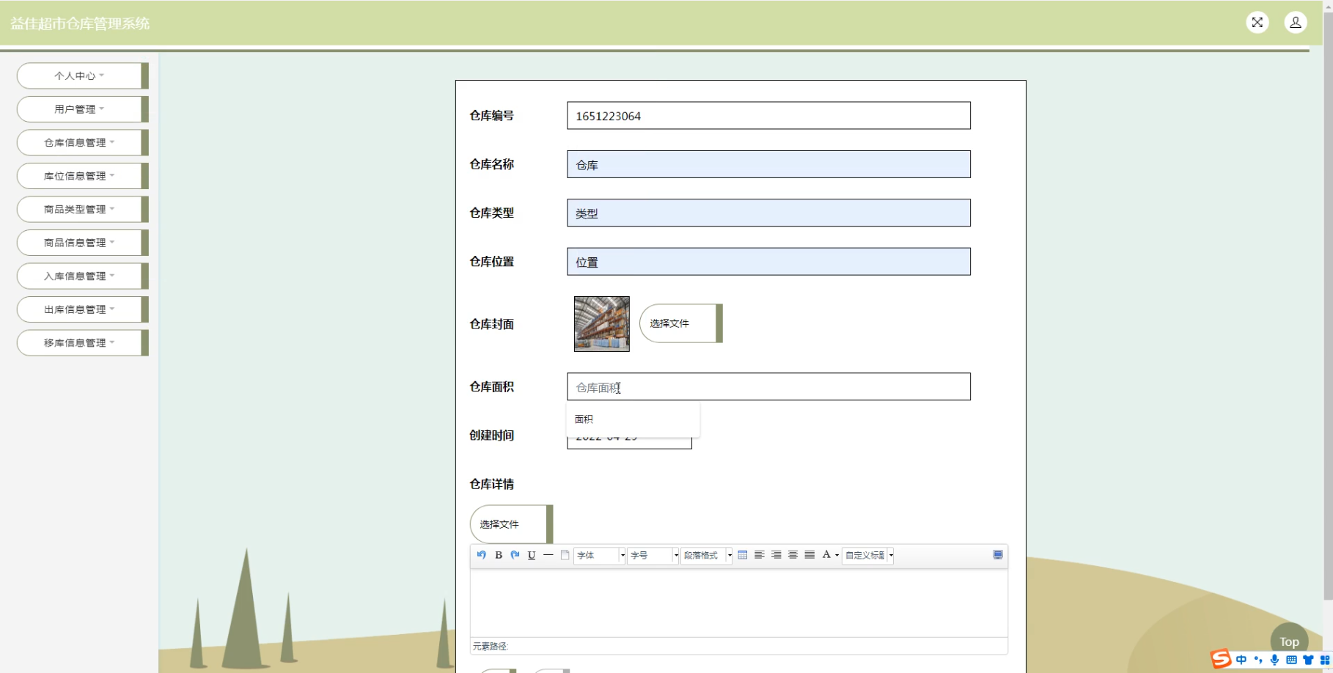Click 选择文件 button next to warehouse cover
The image size is (1333, 673).
click(x=680, y=323)
